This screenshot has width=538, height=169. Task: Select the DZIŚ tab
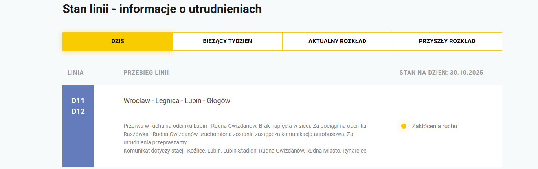pyautogui.click(x=118, y=41)
